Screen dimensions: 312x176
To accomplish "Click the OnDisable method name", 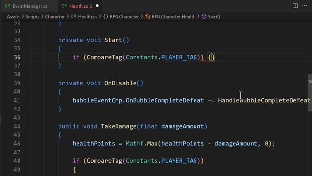I will pos(120,83).
